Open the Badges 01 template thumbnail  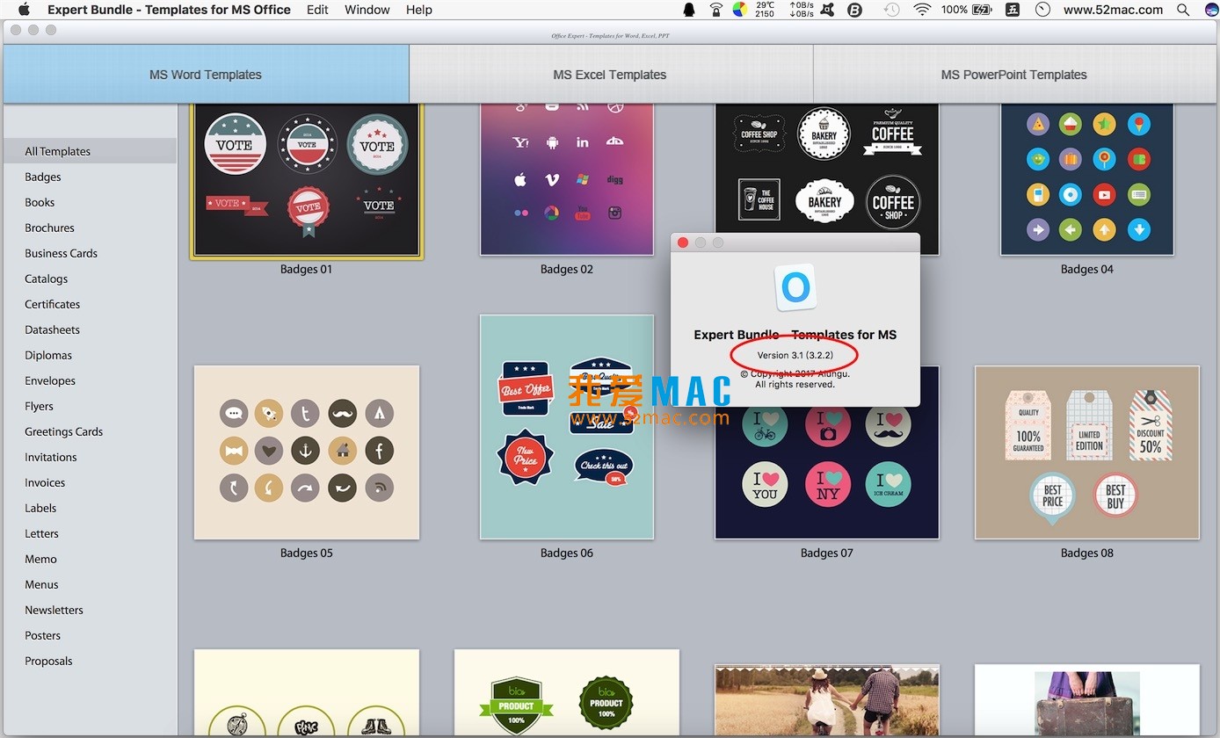pos(307,180)
